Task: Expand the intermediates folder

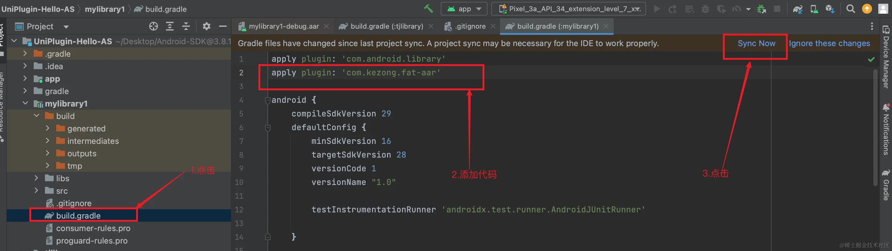Action: pos(47,141)
